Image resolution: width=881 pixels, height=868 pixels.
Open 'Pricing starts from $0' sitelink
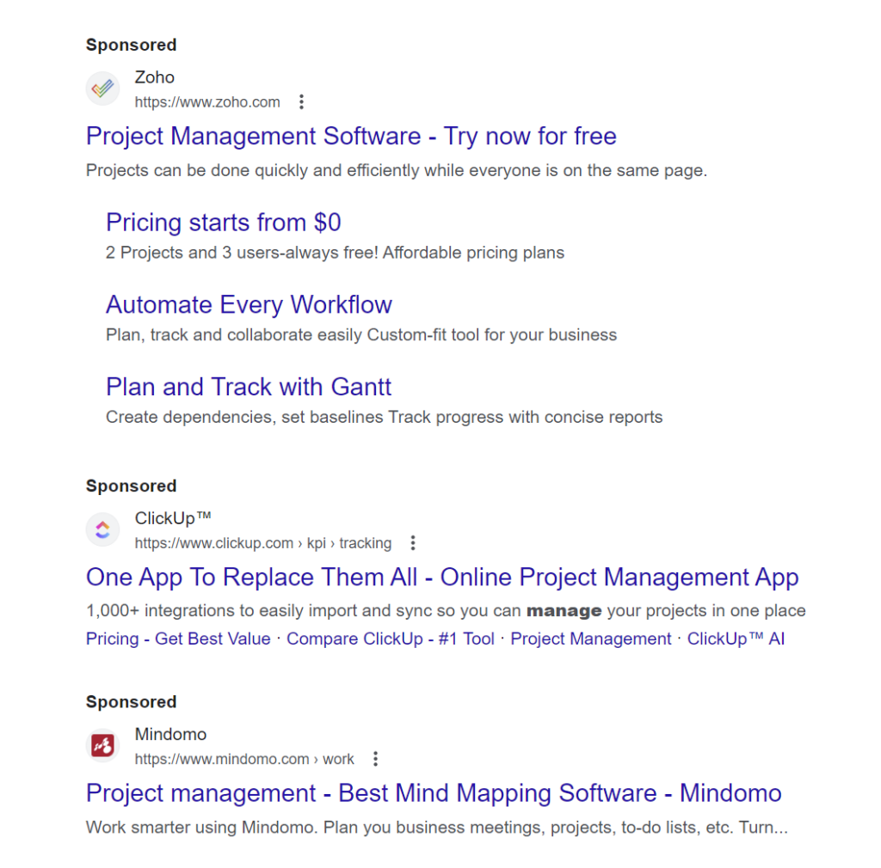(223, 223)
